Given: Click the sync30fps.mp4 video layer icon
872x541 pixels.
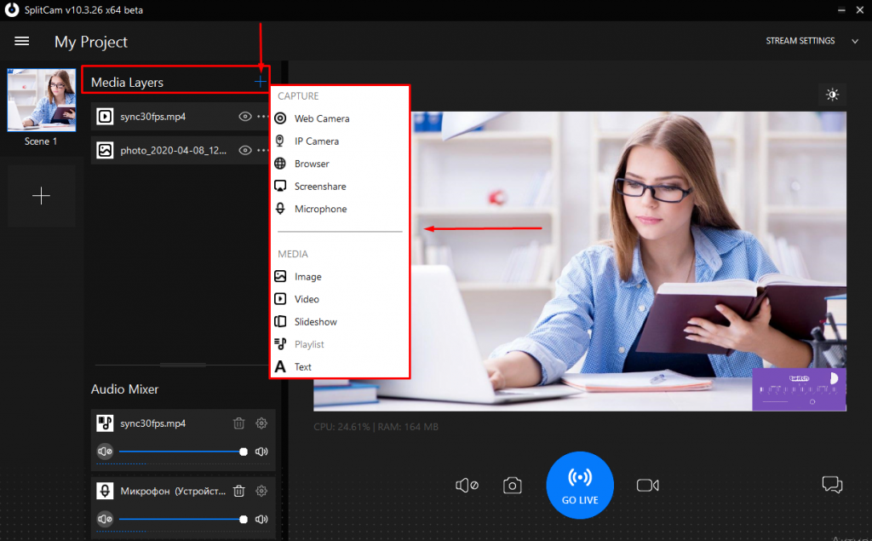Looking at the screenshot, I should click(x=105, y=117).
